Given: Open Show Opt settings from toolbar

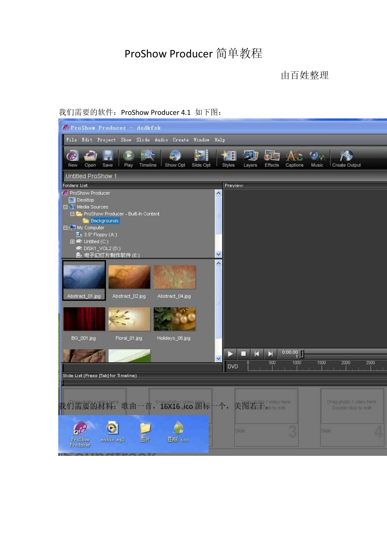Looking at the screenshot, I should [175, 158].
